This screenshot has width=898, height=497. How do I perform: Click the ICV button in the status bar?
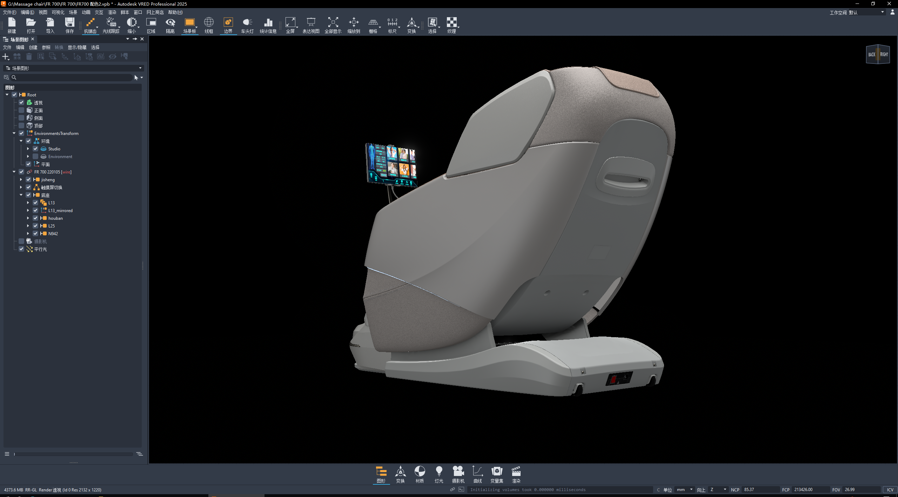point(890,490)
